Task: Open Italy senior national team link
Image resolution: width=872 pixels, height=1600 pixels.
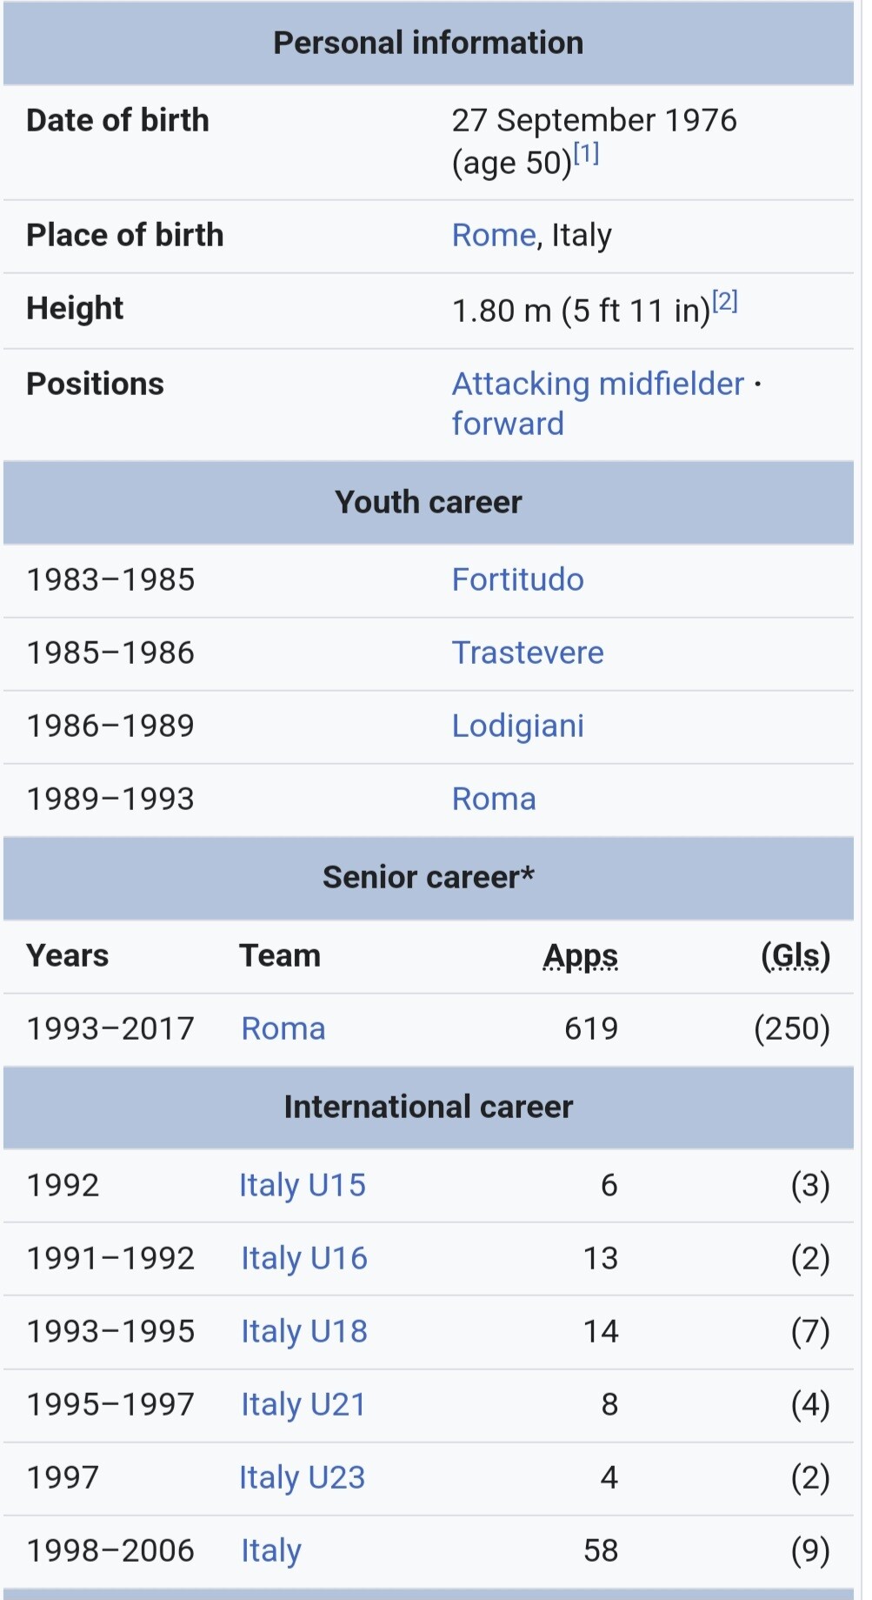Action: pos(271,1550)
